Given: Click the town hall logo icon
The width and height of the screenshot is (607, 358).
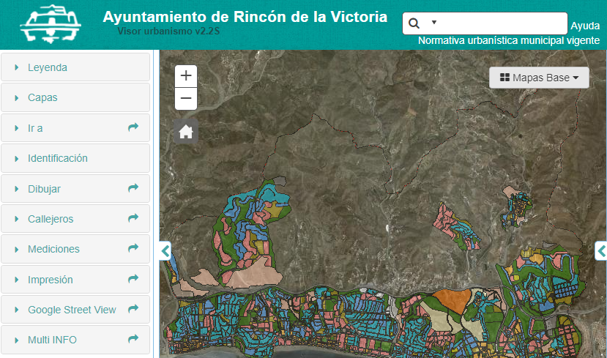Looking at the screenshot, I should (x=51, y=24).
